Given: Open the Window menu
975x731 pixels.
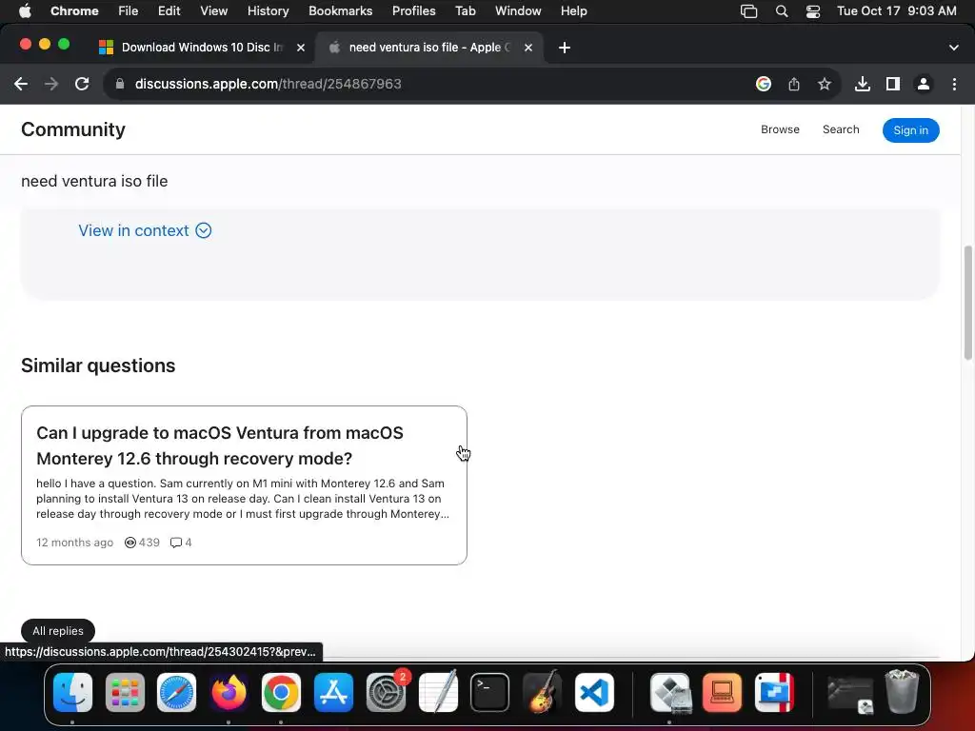Looking at the screenshot, I should 518,11.
